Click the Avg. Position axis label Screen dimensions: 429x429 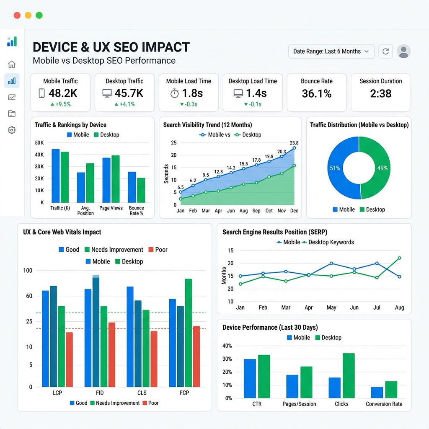coord(85,210)
